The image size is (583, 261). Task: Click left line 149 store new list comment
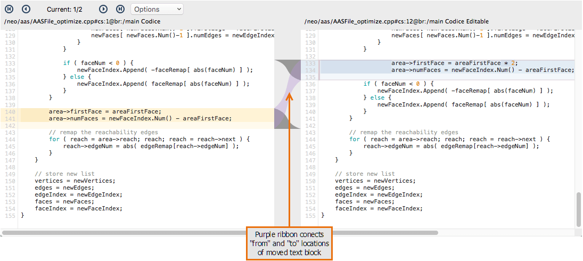(65, 174)
